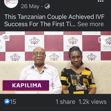The height and width of the screenshot is (111, 111).
Task: Tap the lotus watermark in video corner
Action: (6, 37)
